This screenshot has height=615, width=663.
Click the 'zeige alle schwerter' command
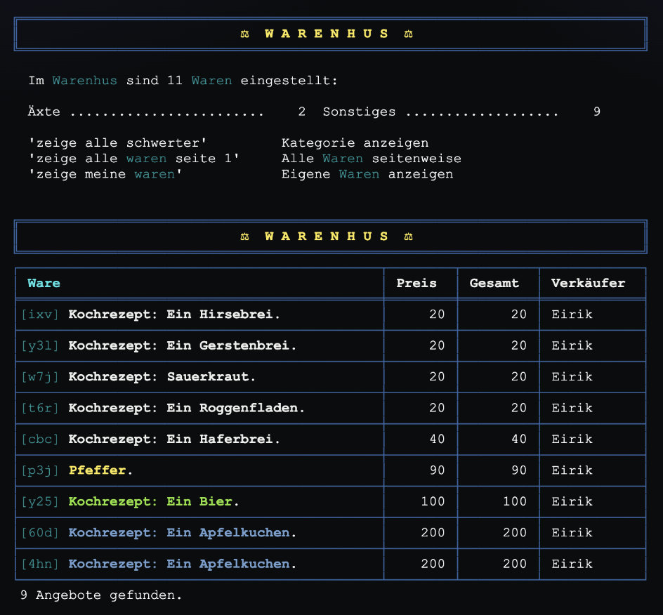(x=117, y=143)
